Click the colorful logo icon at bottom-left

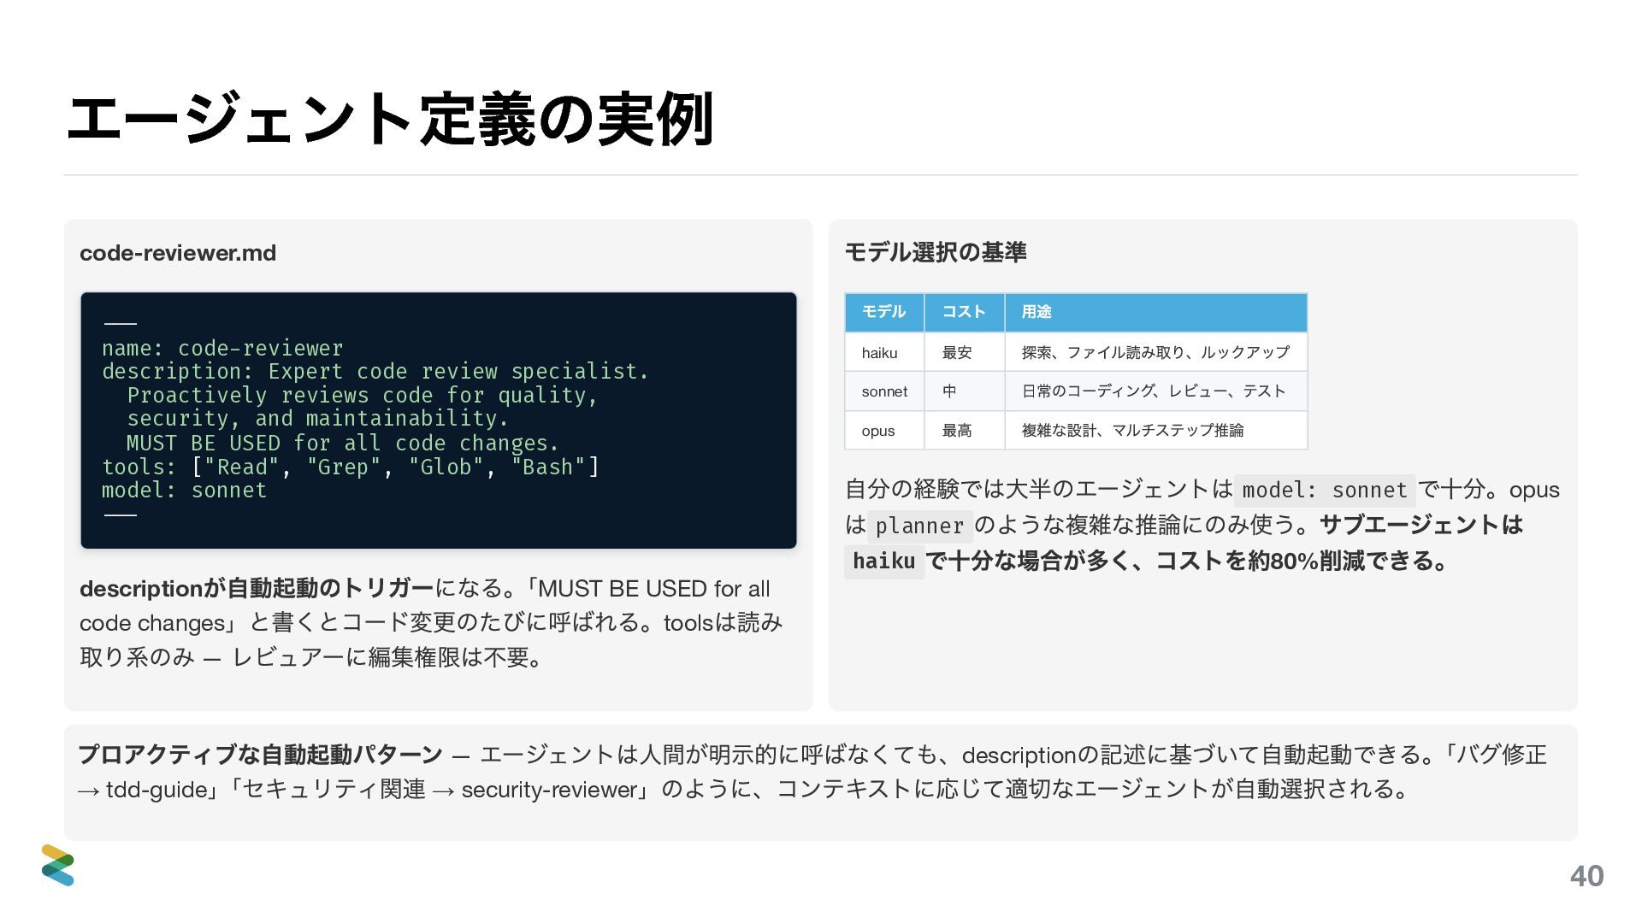[57, 865]
